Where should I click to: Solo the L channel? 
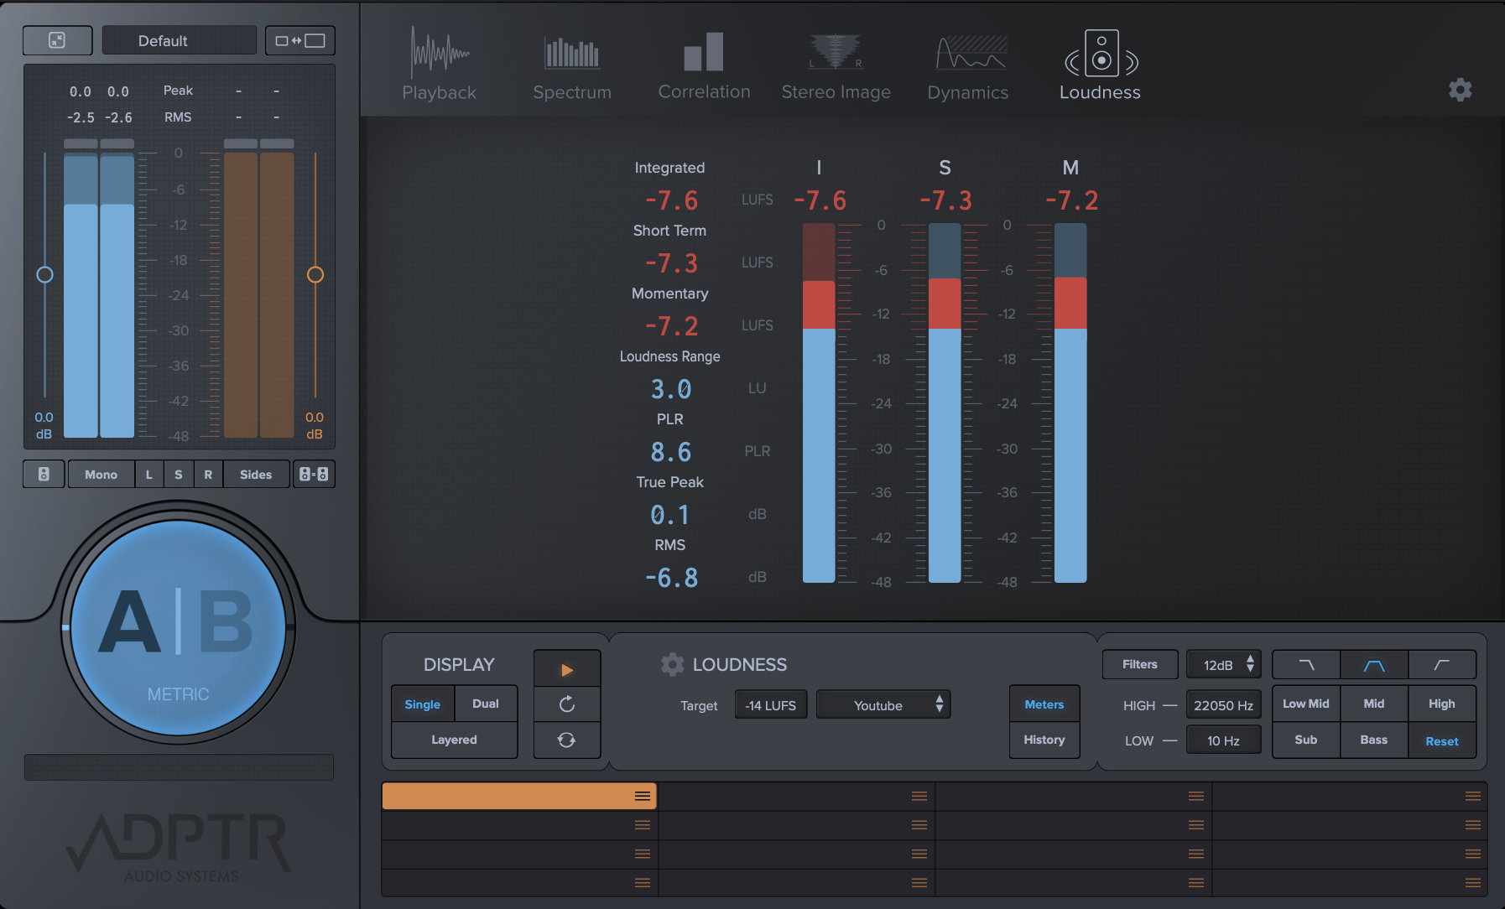coord(148,474)
